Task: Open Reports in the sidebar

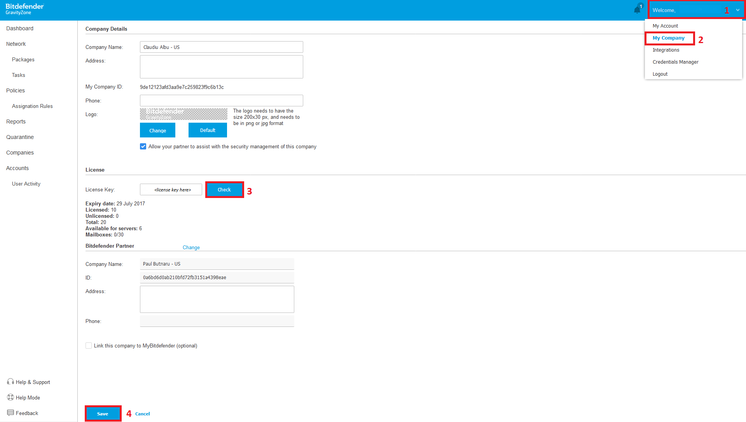Action: tap(16, 122)
